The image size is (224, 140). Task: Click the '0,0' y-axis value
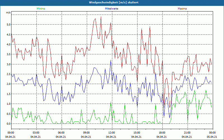point(9,123)
